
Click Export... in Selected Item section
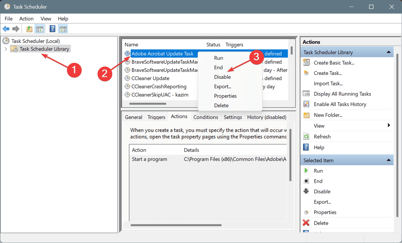tap(322, 202)
